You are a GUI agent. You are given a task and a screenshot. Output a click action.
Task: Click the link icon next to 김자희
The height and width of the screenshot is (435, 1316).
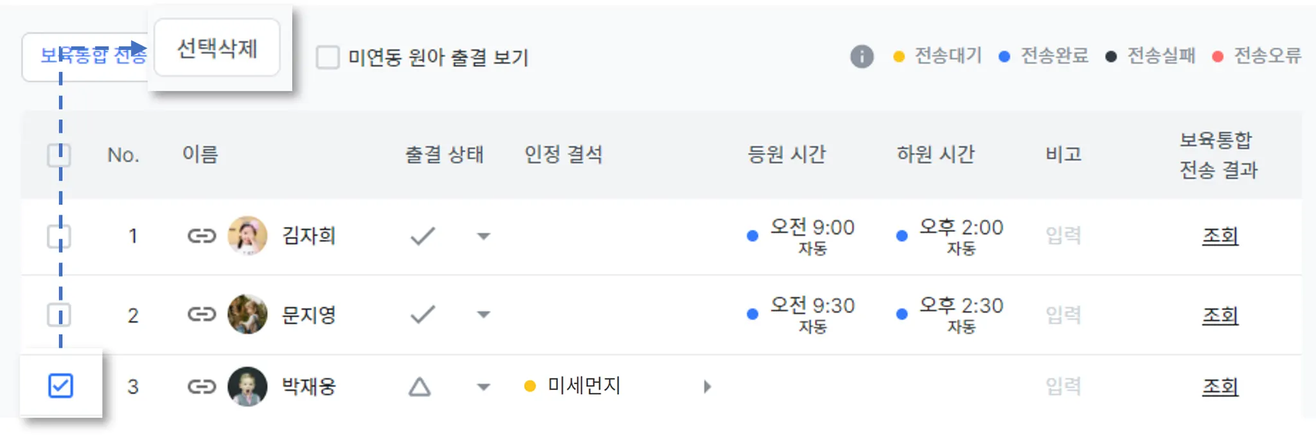coord(202,236)
